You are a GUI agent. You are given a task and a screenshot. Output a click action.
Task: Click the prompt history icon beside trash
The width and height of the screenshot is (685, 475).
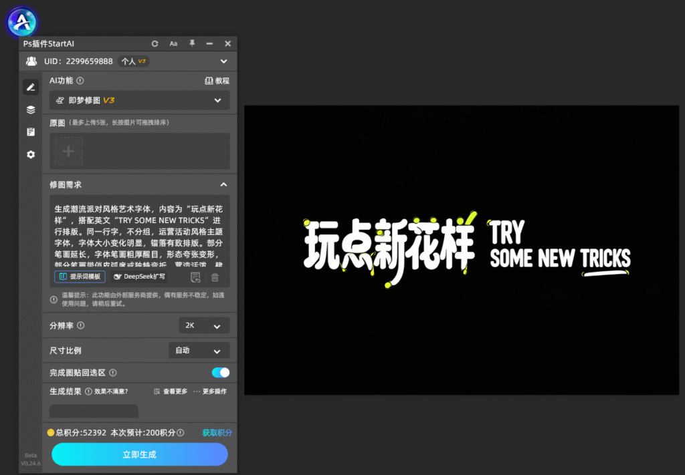point(195,277)
